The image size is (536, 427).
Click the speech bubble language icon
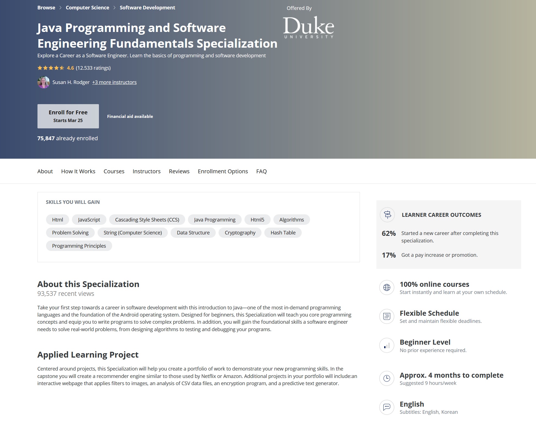click(x=387, y=407)
